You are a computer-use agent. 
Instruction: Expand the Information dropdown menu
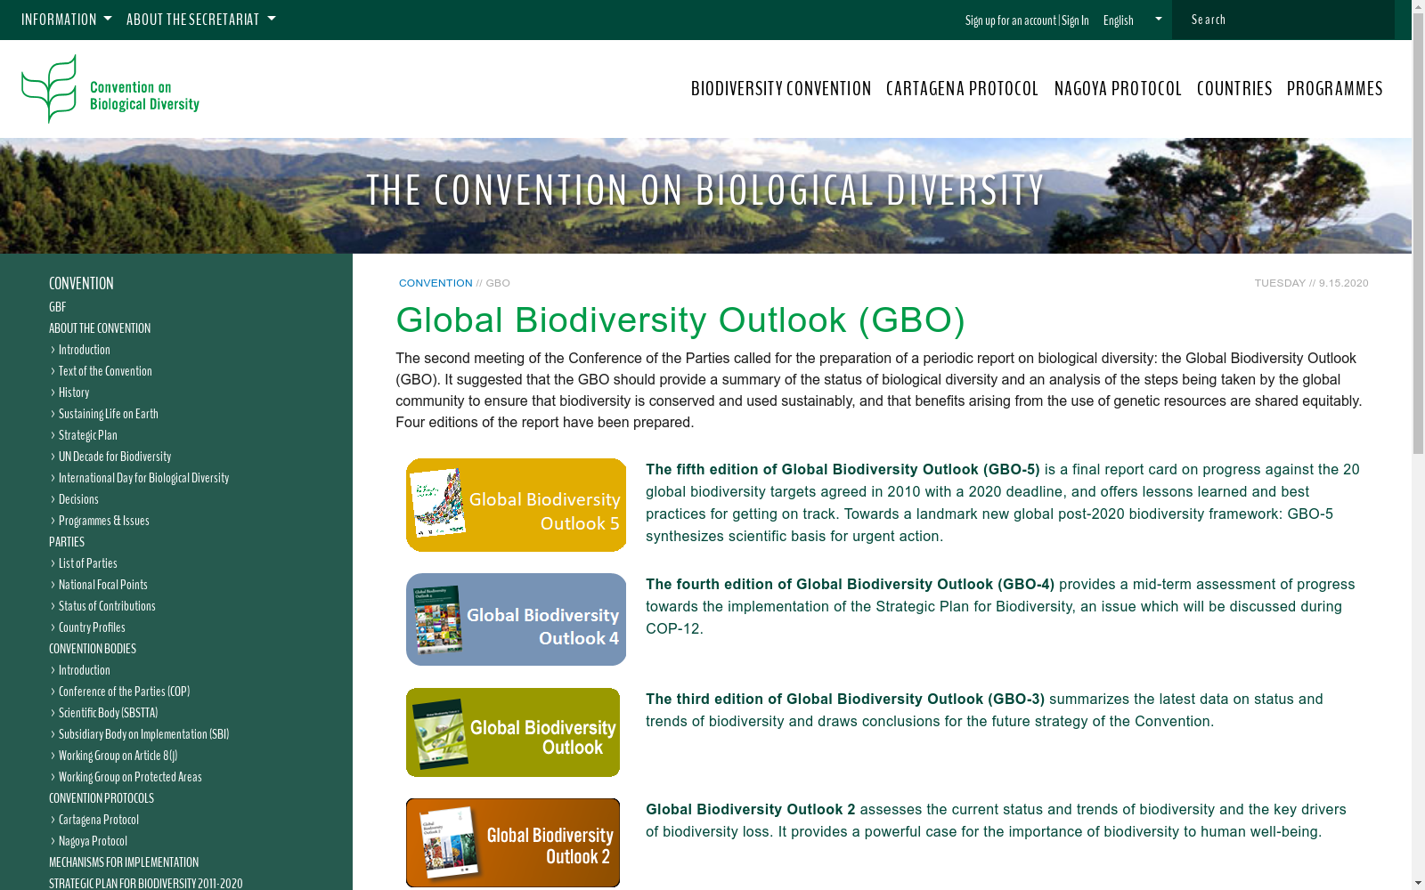pos(67,20)
